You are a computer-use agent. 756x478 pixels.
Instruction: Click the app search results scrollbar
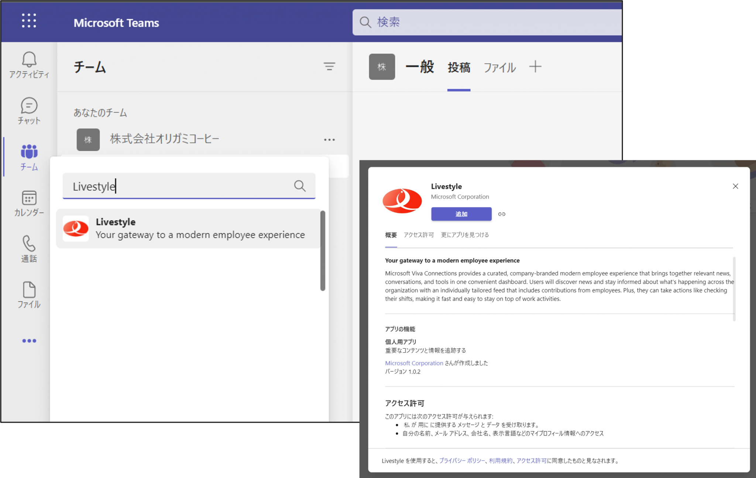point(323,250)
